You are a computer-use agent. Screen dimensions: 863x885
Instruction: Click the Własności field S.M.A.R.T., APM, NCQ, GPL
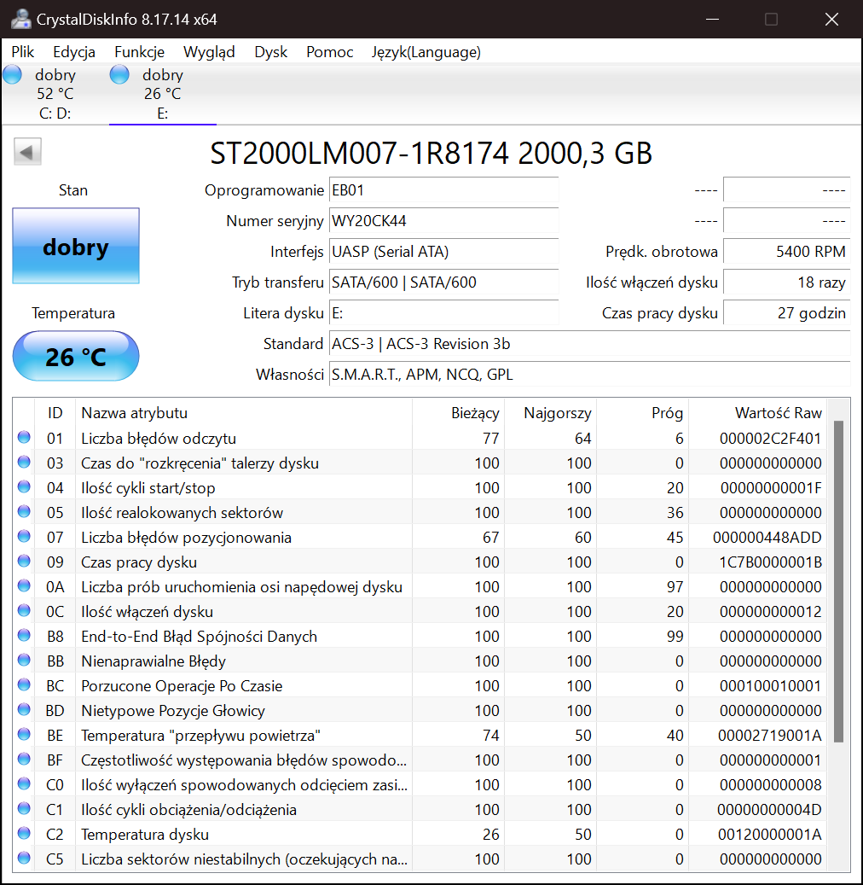(x=590, y=374)
